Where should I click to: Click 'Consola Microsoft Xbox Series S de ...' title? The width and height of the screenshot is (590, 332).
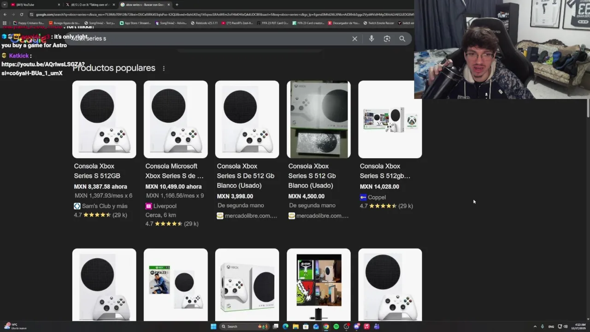pyautogui.click(x=174, y=171)
